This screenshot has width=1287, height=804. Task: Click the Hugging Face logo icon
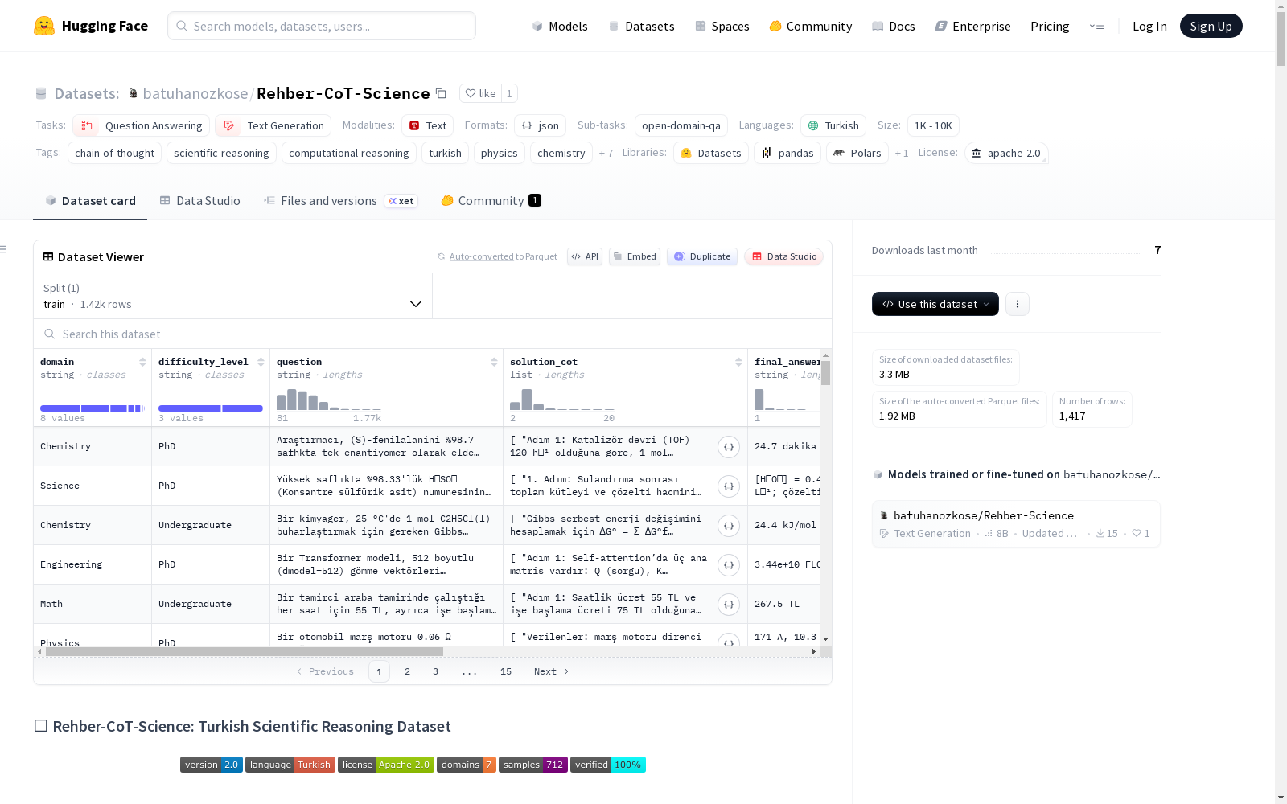[44, 26]
